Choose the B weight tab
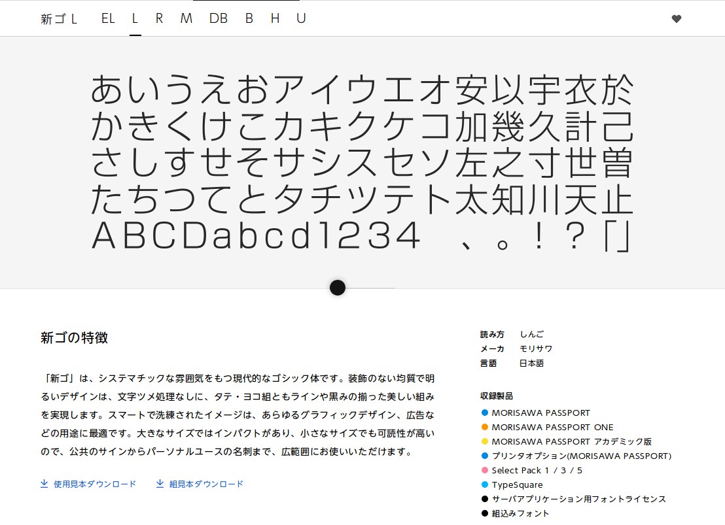This screenshot has height=525, width=725. pos(249,18)
